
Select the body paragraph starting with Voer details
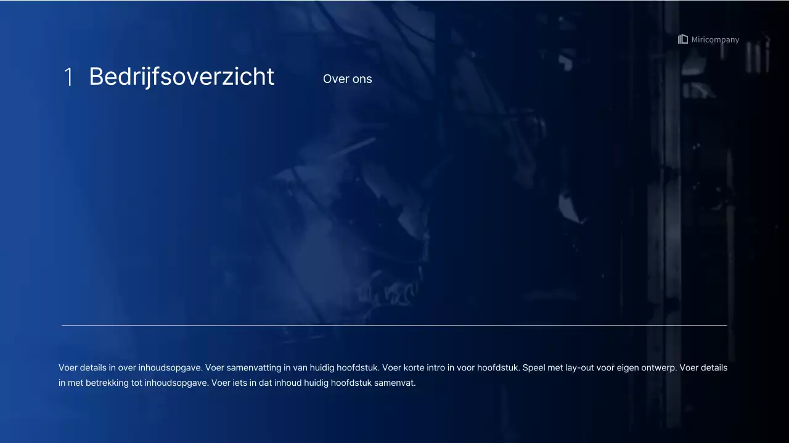(x=393, y=375)
